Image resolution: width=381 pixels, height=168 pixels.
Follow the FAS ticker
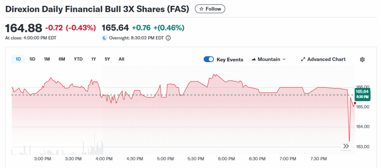[x=210, y=9]
